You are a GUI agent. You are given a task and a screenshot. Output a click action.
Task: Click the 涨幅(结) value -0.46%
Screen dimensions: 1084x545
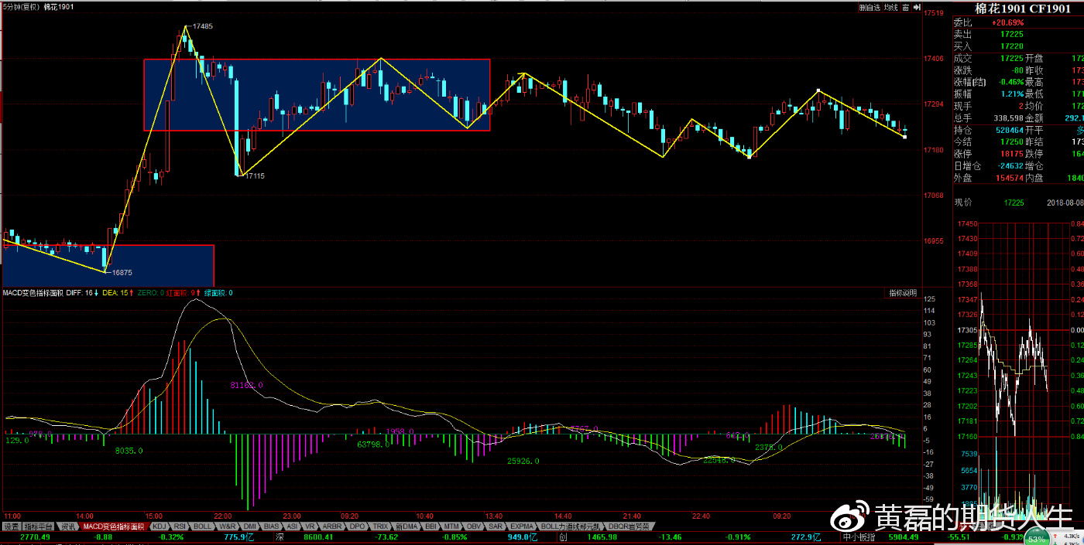pos(1011,82)
